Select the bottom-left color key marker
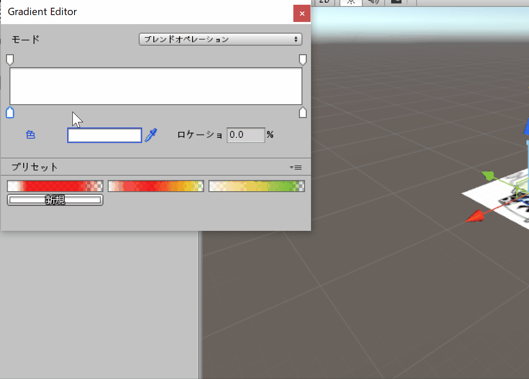This screenshot has height=379, width=529. click(10, 113)
